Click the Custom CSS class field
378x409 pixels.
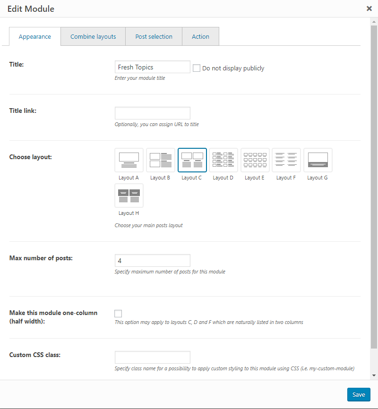click(152, 357)
